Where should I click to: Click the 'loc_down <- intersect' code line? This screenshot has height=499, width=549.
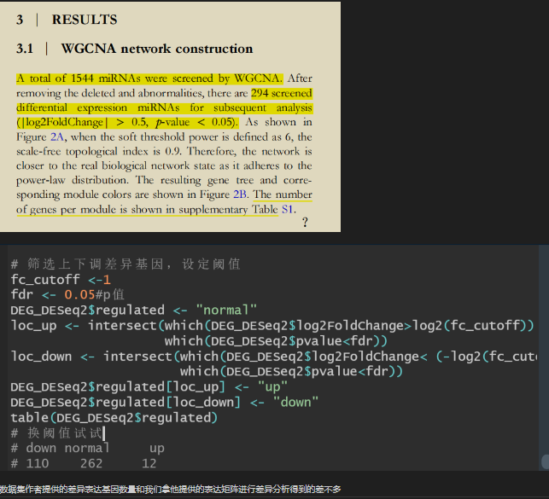pos(274,357)
